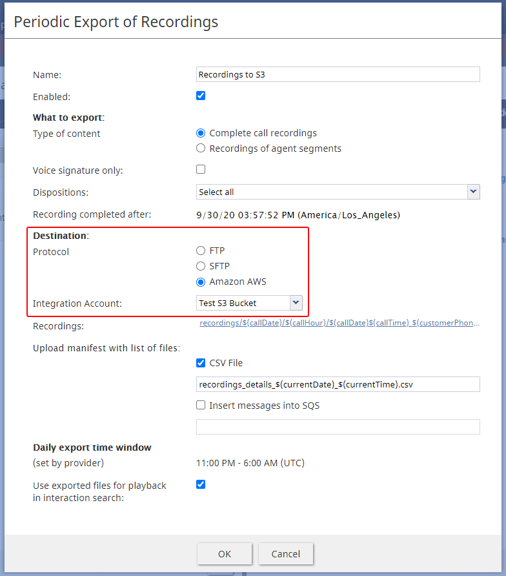The width and height of the screenshot is (506, 576).
Task: Toggle the Enabled checkbox
Action: point(201,96)
